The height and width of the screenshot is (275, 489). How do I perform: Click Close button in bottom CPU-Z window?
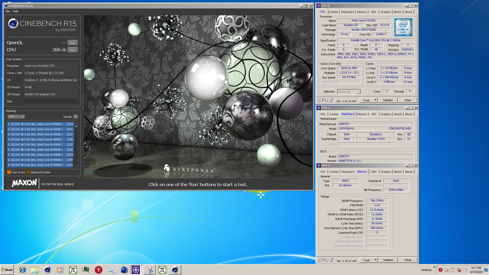pyautogui.click(x=408, y=260)
